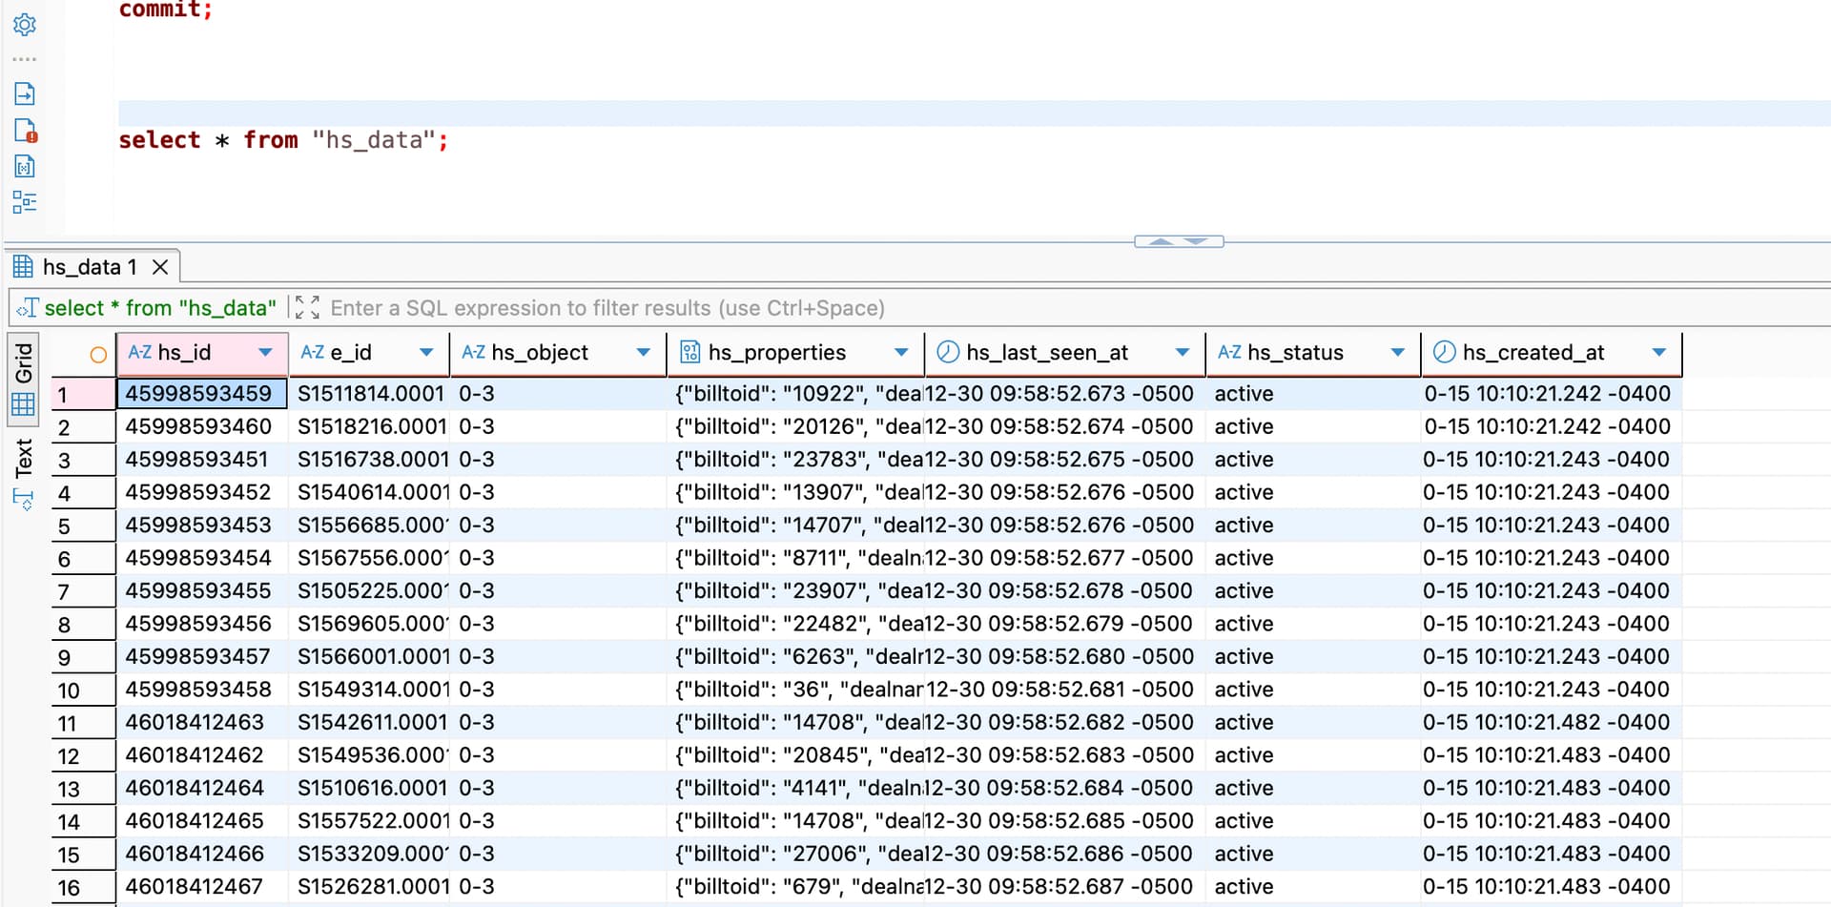Click the outline tree icon in sidebar
Screen dimensions: 1831x907
pos(25,202)
